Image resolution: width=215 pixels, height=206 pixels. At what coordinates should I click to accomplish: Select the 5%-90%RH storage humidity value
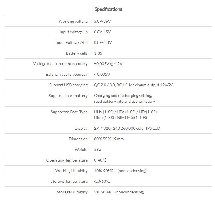119,192
